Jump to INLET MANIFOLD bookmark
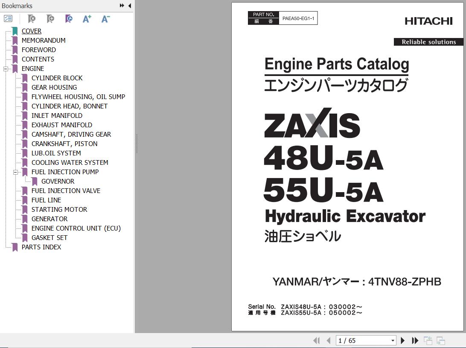 tap(57, 115)
